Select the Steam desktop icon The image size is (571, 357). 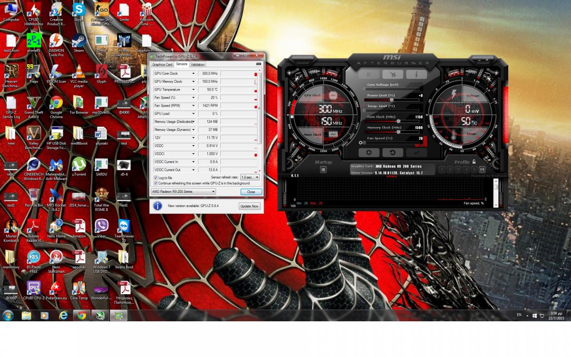(x=79, y=43)
